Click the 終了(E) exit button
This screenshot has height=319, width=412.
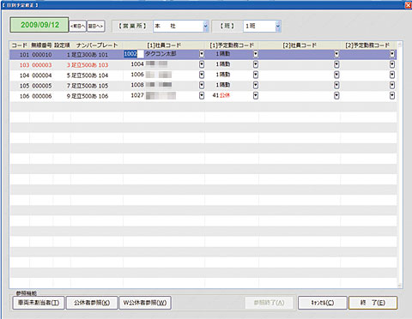click(373, 303)
